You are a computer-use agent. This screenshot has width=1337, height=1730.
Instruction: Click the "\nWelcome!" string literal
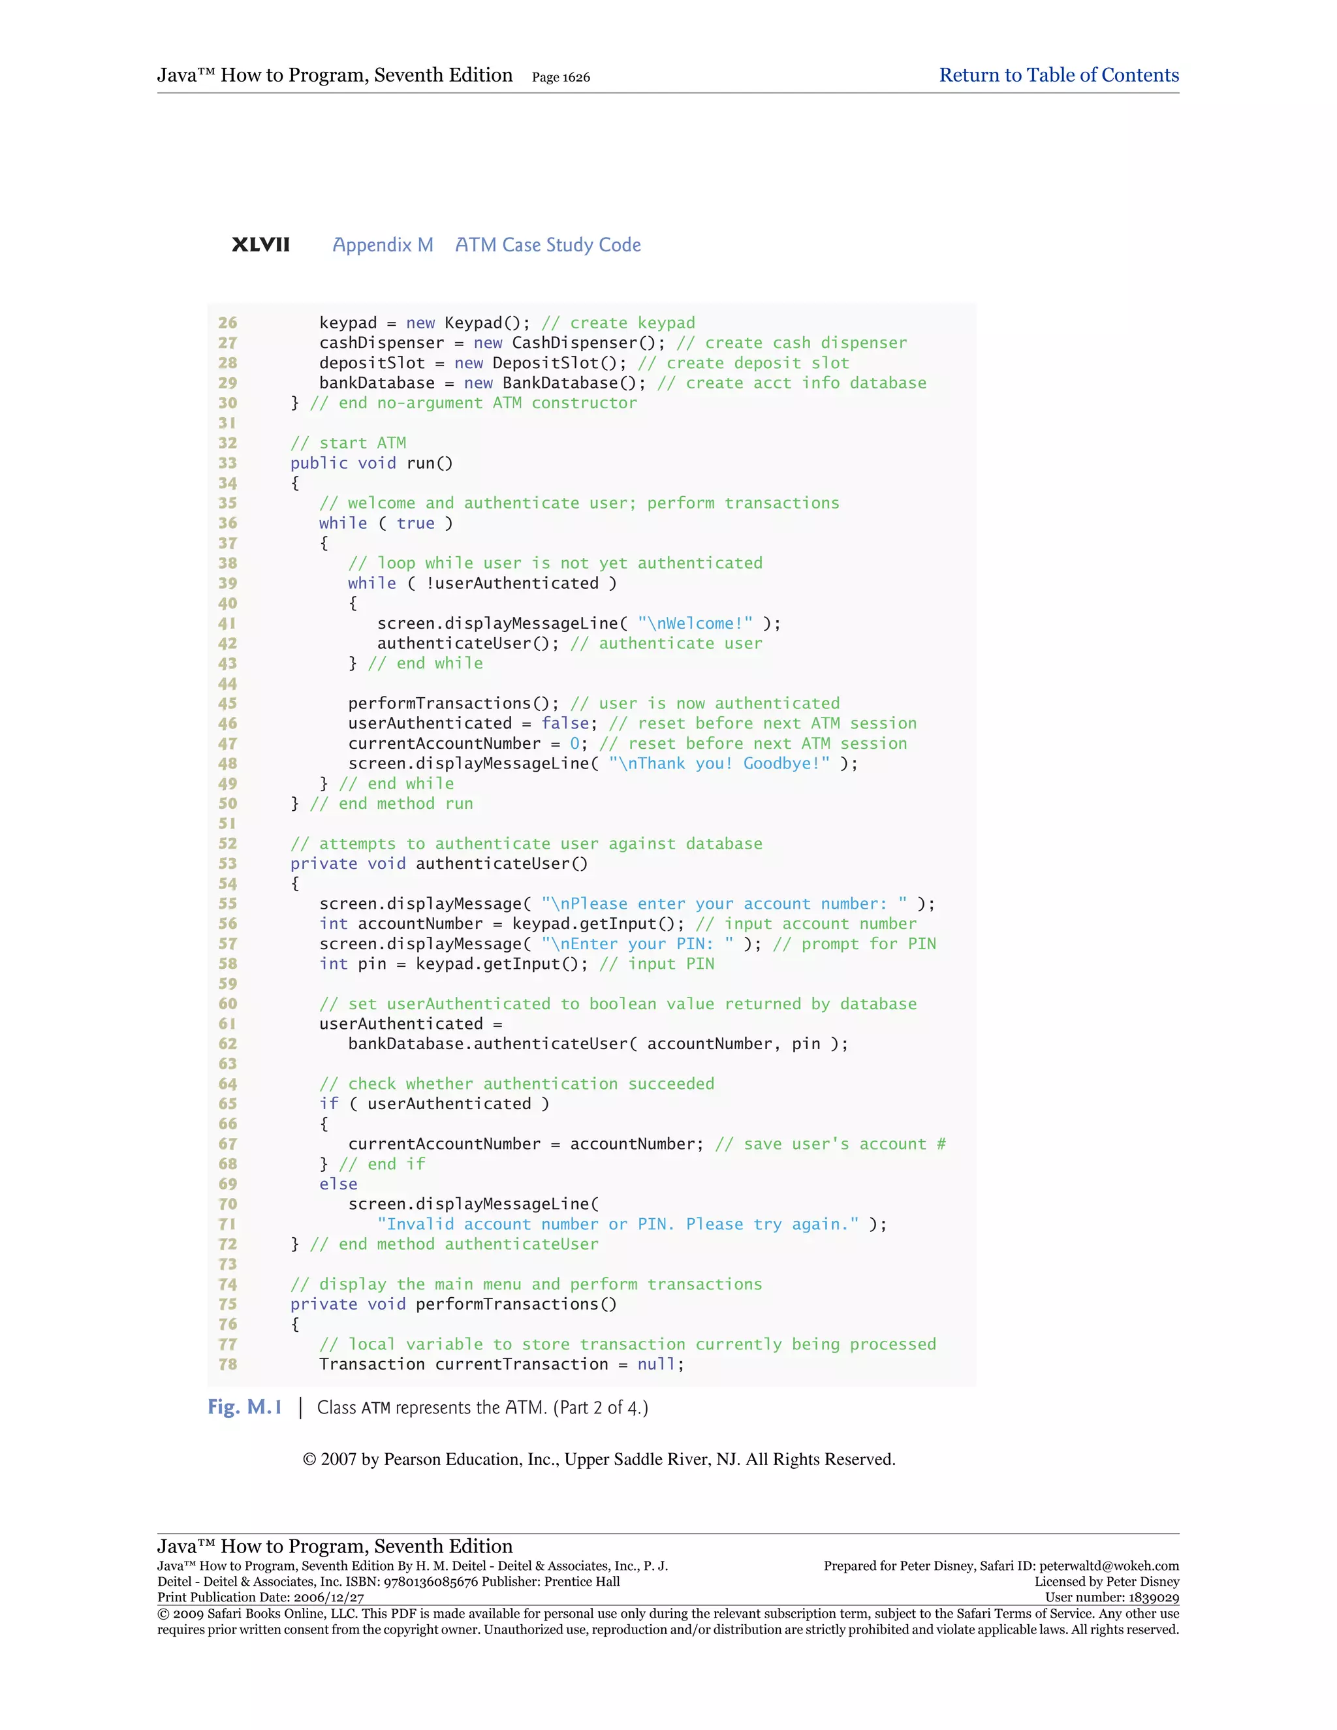point(695,623)
